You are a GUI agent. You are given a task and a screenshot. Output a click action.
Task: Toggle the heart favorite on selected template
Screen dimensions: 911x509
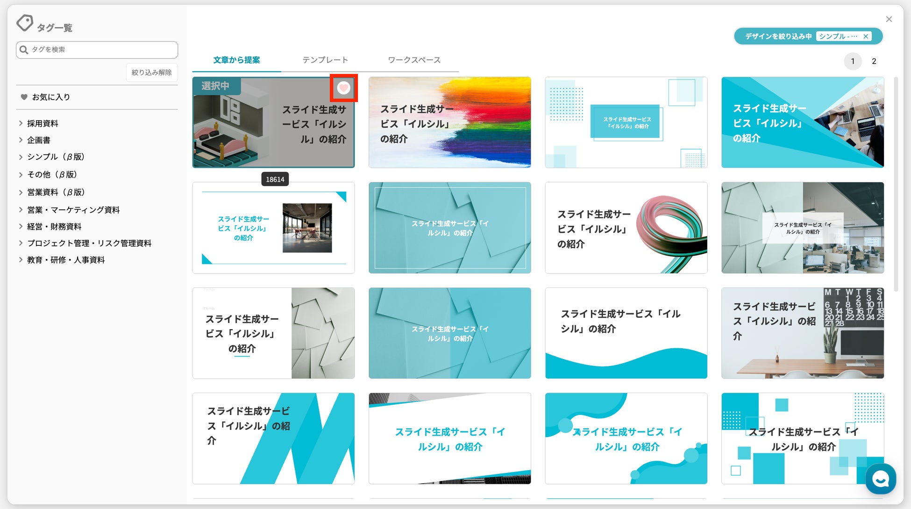(x=343, y=88)
